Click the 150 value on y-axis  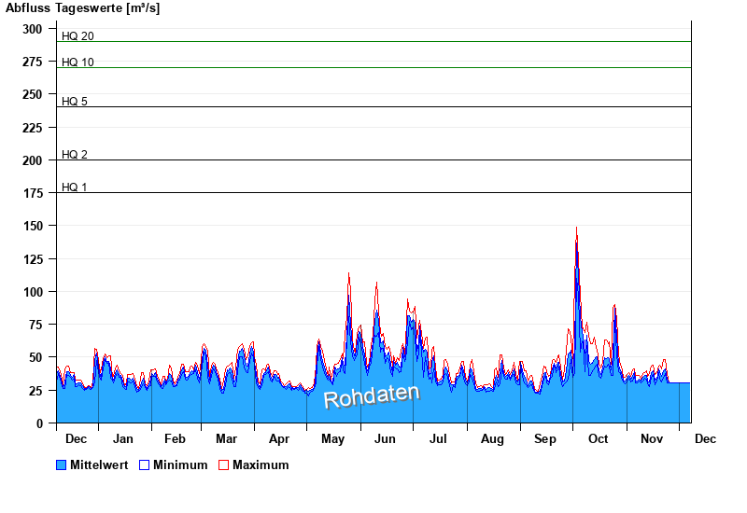(x=33, y=226)
